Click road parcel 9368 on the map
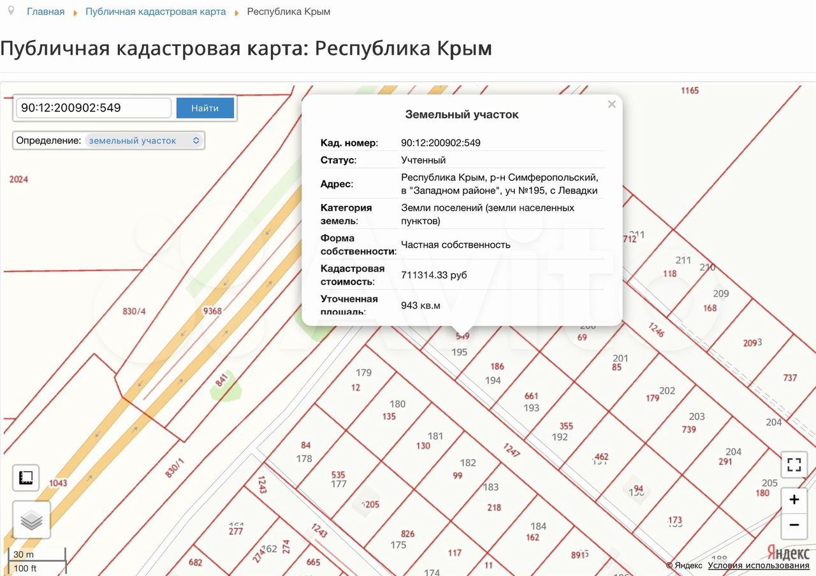This screenshot has height=576, width=816. (x=212, y=311)
